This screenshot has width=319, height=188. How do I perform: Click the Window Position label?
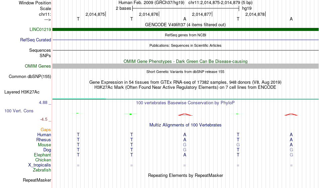(x=35, y=3)
